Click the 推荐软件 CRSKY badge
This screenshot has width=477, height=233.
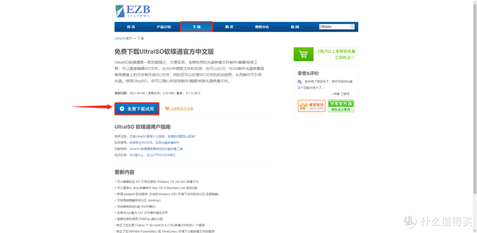pyautogui.click(x=311, y=106)
